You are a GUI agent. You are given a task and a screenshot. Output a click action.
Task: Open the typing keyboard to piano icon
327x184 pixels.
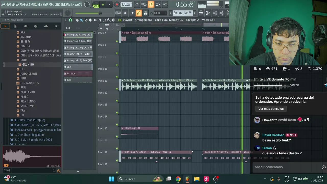(x=118, y=13)
